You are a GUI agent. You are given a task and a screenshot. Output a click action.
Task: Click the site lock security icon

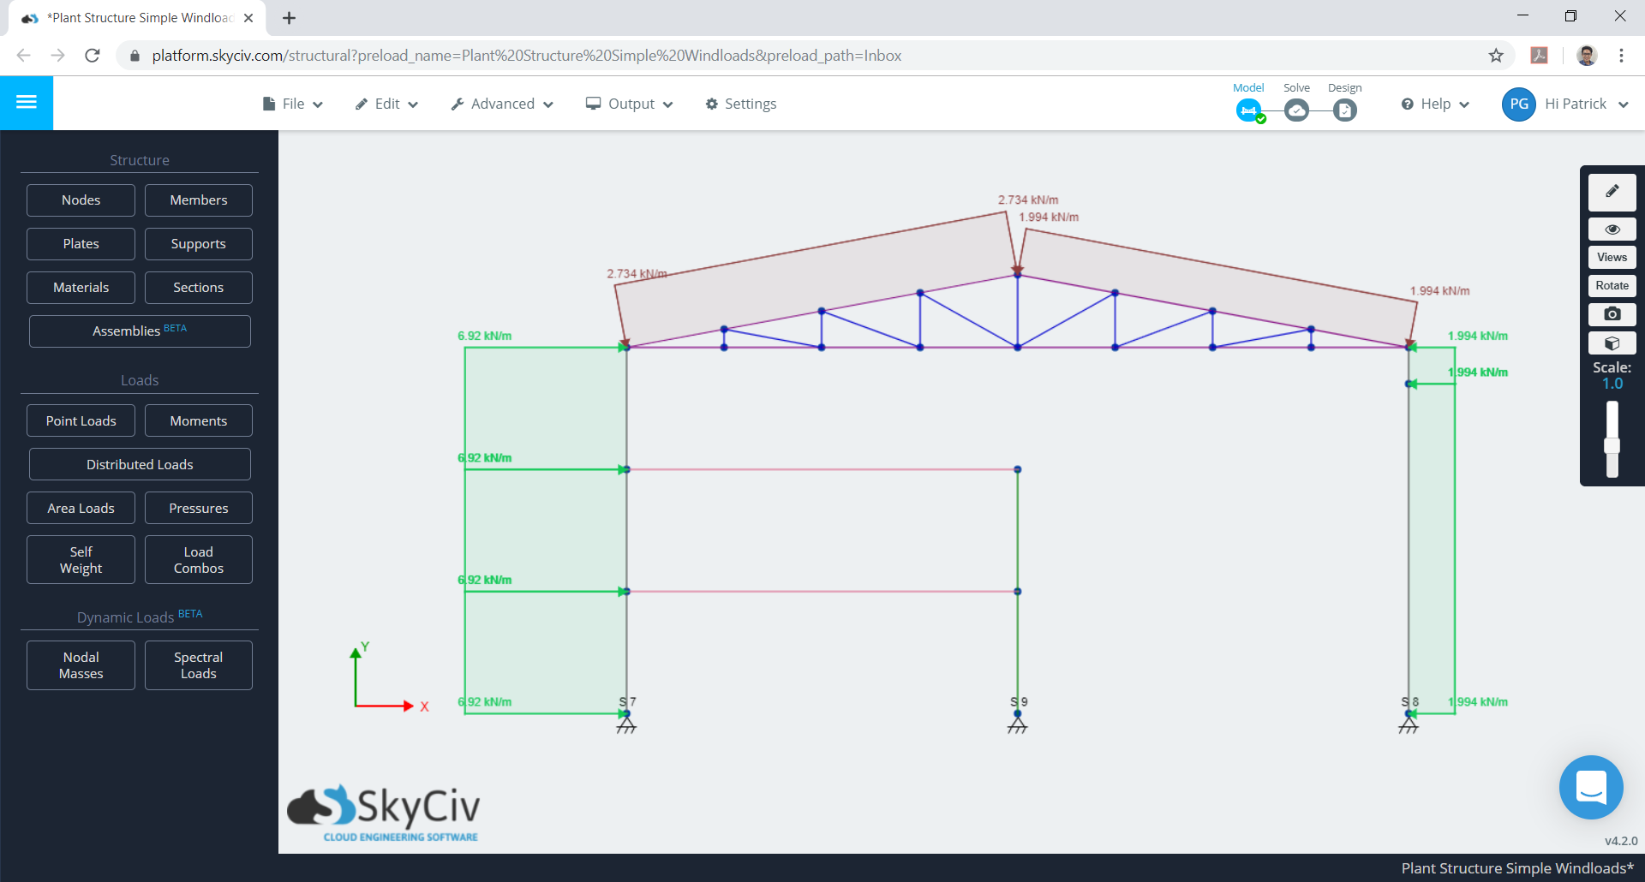135,56
